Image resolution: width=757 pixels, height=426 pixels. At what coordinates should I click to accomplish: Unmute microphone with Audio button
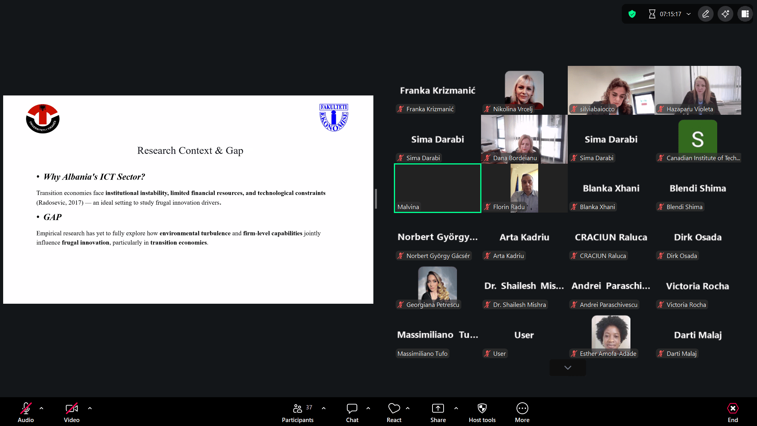[26, 413]
